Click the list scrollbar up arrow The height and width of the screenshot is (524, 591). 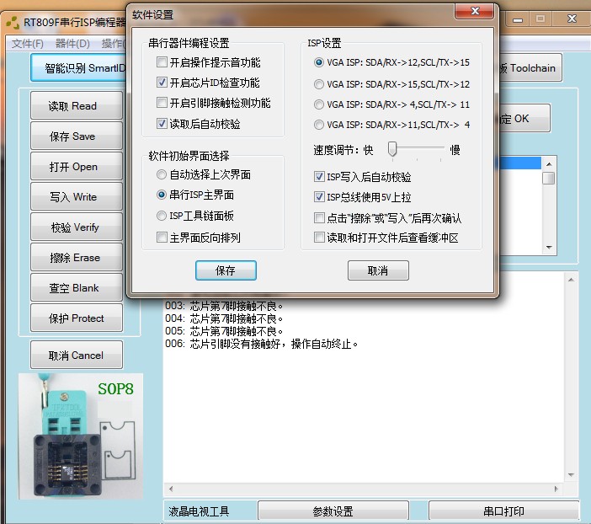548,163
